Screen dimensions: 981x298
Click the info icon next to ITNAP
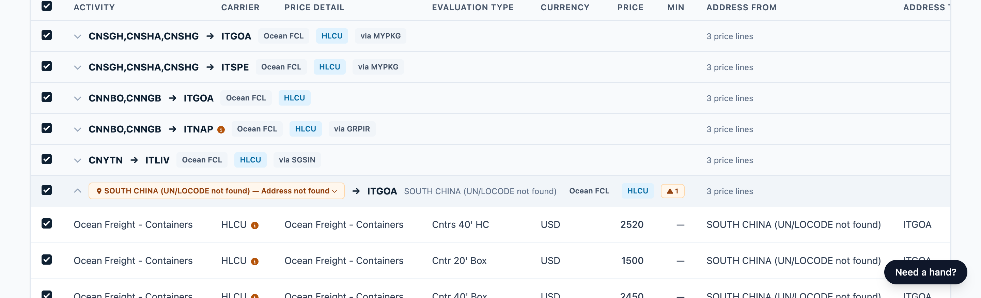[221, 130]
